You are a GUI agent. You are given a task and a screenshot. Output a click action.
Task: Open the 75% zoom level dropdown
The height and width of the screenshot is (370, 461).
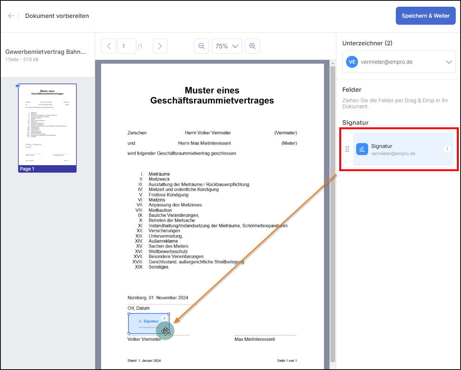[x=227, y=46]
